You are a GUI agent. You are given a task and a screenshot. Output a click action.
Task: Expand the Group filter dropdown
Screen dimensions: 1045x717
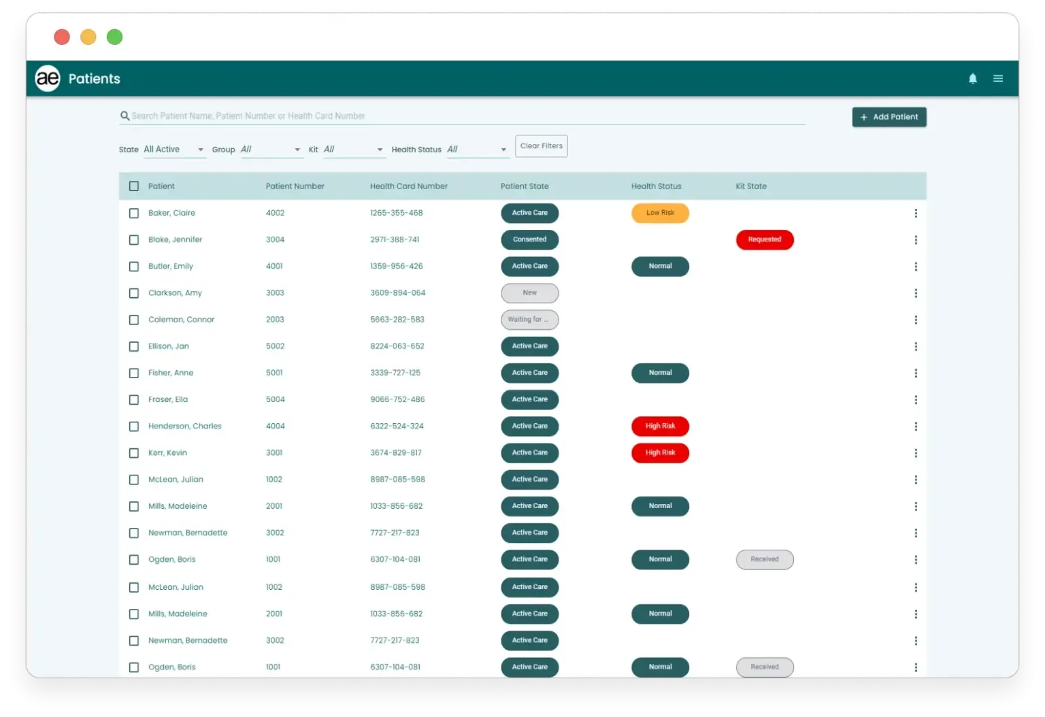click(271, 149)
